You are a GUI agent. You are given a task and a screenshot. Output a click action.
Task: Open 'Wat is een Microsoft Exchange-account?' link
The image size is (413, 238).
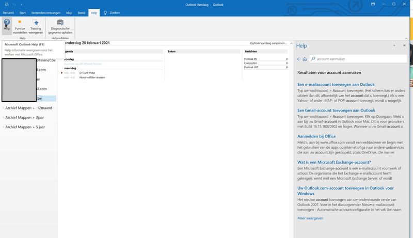pyautogui.click(x=334, y=162)
